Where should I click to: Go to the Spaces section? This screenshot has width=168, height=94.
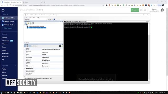4,47
